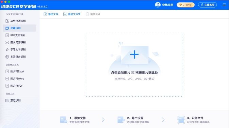Click the 手写文字识别 pen icon

(x=7, y=49)
